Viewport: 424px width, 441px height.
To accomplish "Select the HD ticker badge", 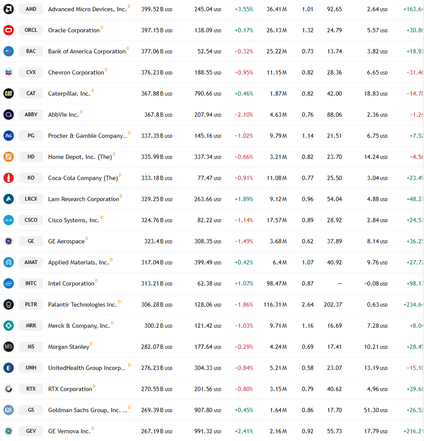I will pyautogui.click(x=31, y=157).
